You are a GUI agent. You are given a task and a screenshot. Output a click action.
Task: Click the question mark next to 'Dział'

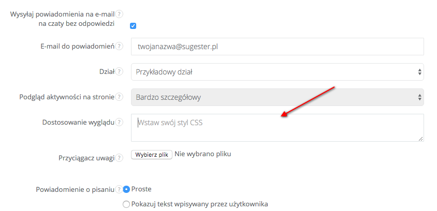click(120, 72)
